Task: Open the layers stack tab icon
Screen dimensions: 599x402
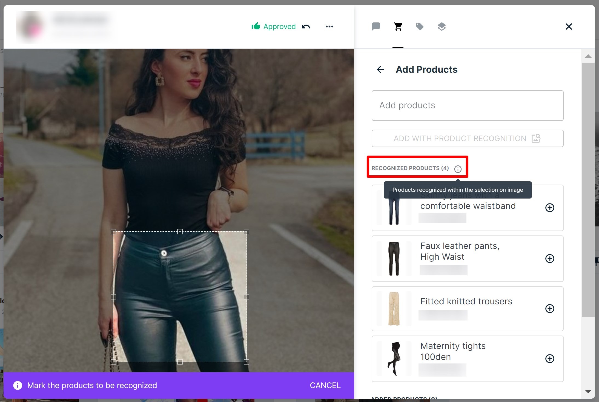Action: (442, 27)
